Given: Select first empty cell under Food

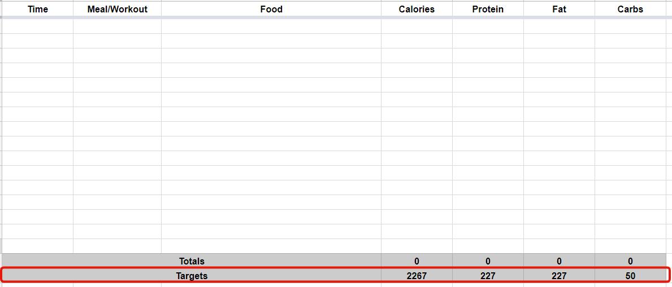Looking at the screenshot, I should (271, 27).
